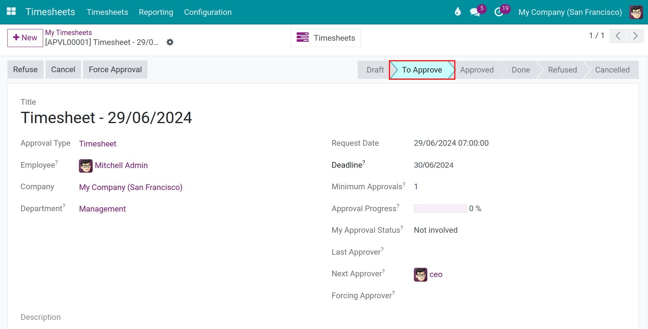Open the Reporting menu
This screenshot has width=648, height=329.
[156, 12]
